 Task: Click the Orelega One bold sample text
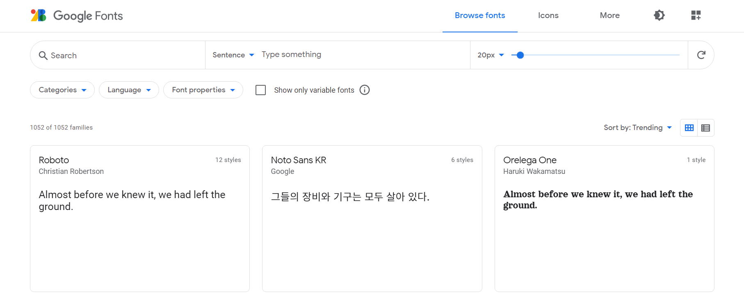598,200
